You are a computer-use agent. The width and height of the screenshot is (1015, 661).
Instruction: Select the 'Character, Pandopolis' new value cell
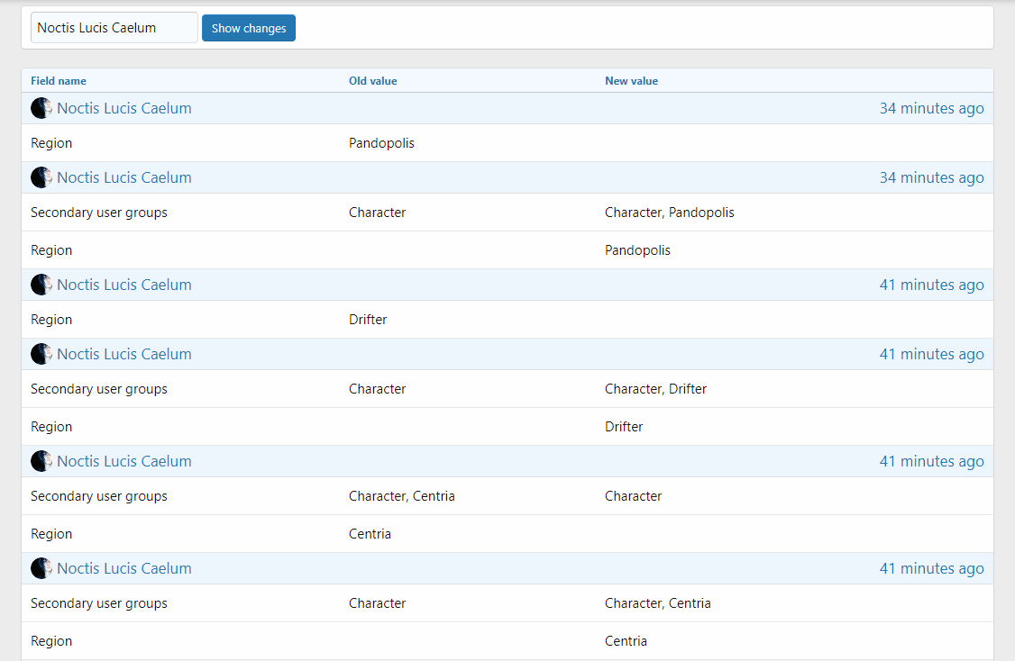point(669,213)
